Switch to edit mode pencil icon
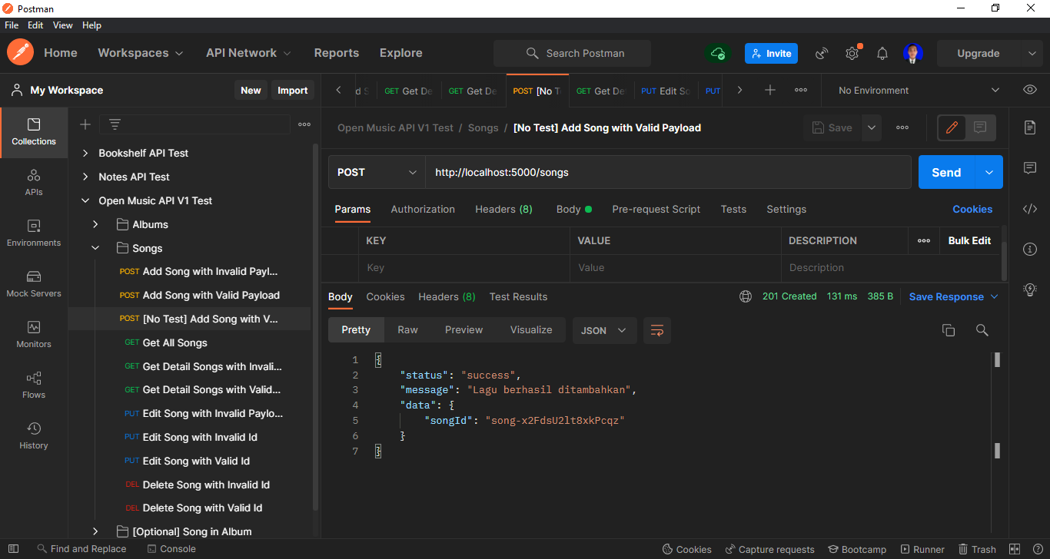 952,127
